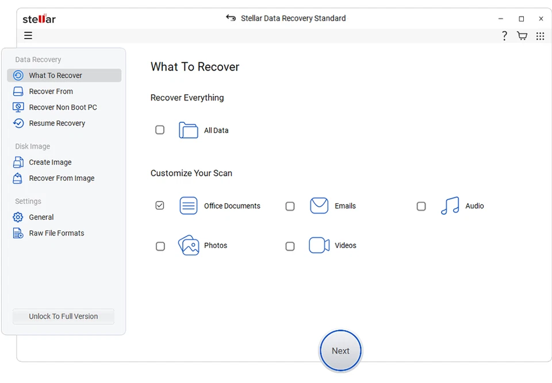Image resolution: width=552 pixels, height=383 pixels.
Task: Open the Create Image tool
Action: click(x=19, y=162)
